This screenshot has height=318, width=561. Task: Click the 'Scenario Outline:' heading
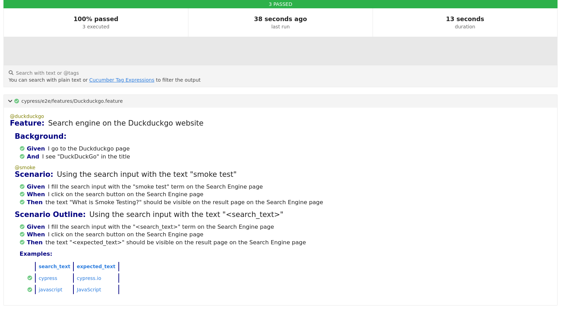50,215
